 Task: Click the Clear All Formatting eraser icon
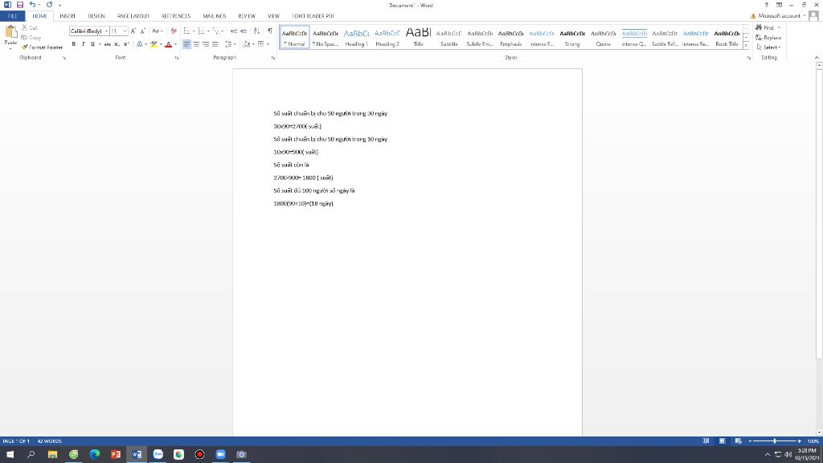coord(174,31)
